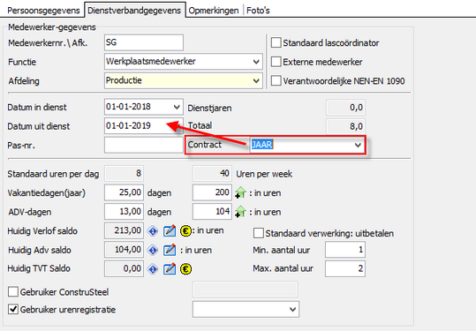476x331 pixels.
Task: Click ADV in uren field showing 104
Action: point(212,211)
